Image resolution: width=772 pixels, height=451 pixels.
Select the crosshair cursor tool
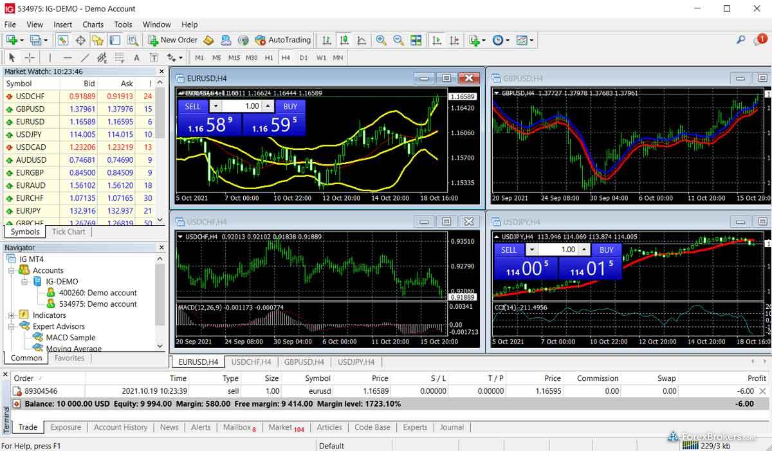[x=29, y=57]
